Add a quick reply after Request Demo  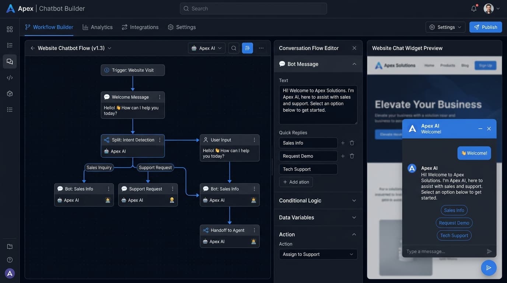click(x=342, y=156)
